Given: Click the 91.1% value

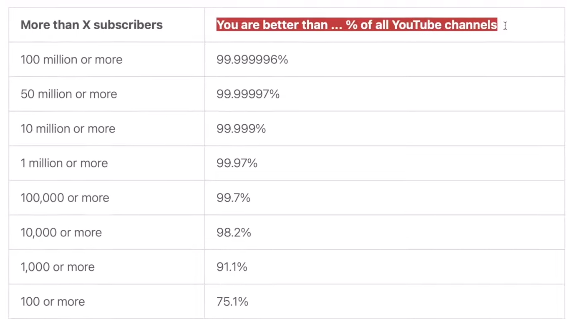Looking at the screenshot, I should coord(232,267).
